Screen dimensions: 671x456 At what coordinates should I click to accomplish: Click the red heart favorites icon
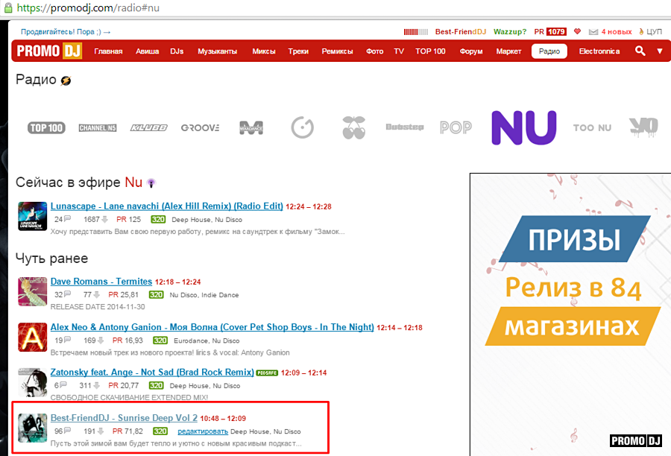(x=577, y=32)
